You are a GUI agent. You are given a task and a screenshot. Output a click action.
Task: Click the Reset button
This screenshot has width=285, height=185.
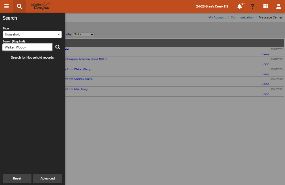coord(17,178)
